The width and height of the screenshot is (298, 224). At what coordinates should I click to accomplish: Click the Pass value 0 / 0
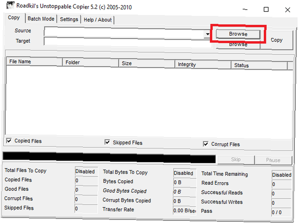click(x=282, y=212)
